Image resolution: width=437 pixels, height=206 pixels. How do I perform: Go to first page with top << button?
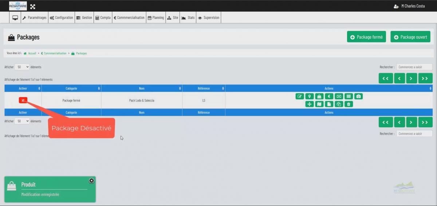385,78
